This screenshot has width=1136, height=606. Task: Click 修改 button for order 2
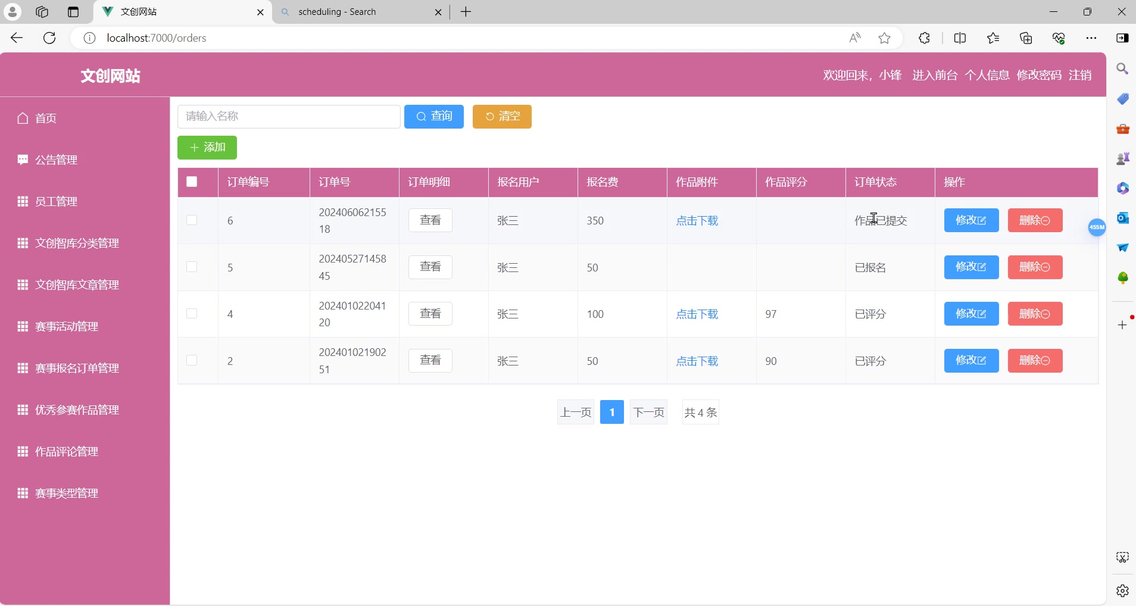pyautogui.click(x=971, y=360)
